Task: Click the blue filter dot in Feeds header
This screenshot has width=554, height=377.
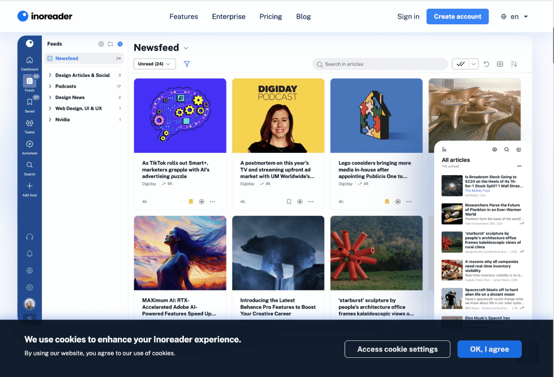Action: point(120,44)
